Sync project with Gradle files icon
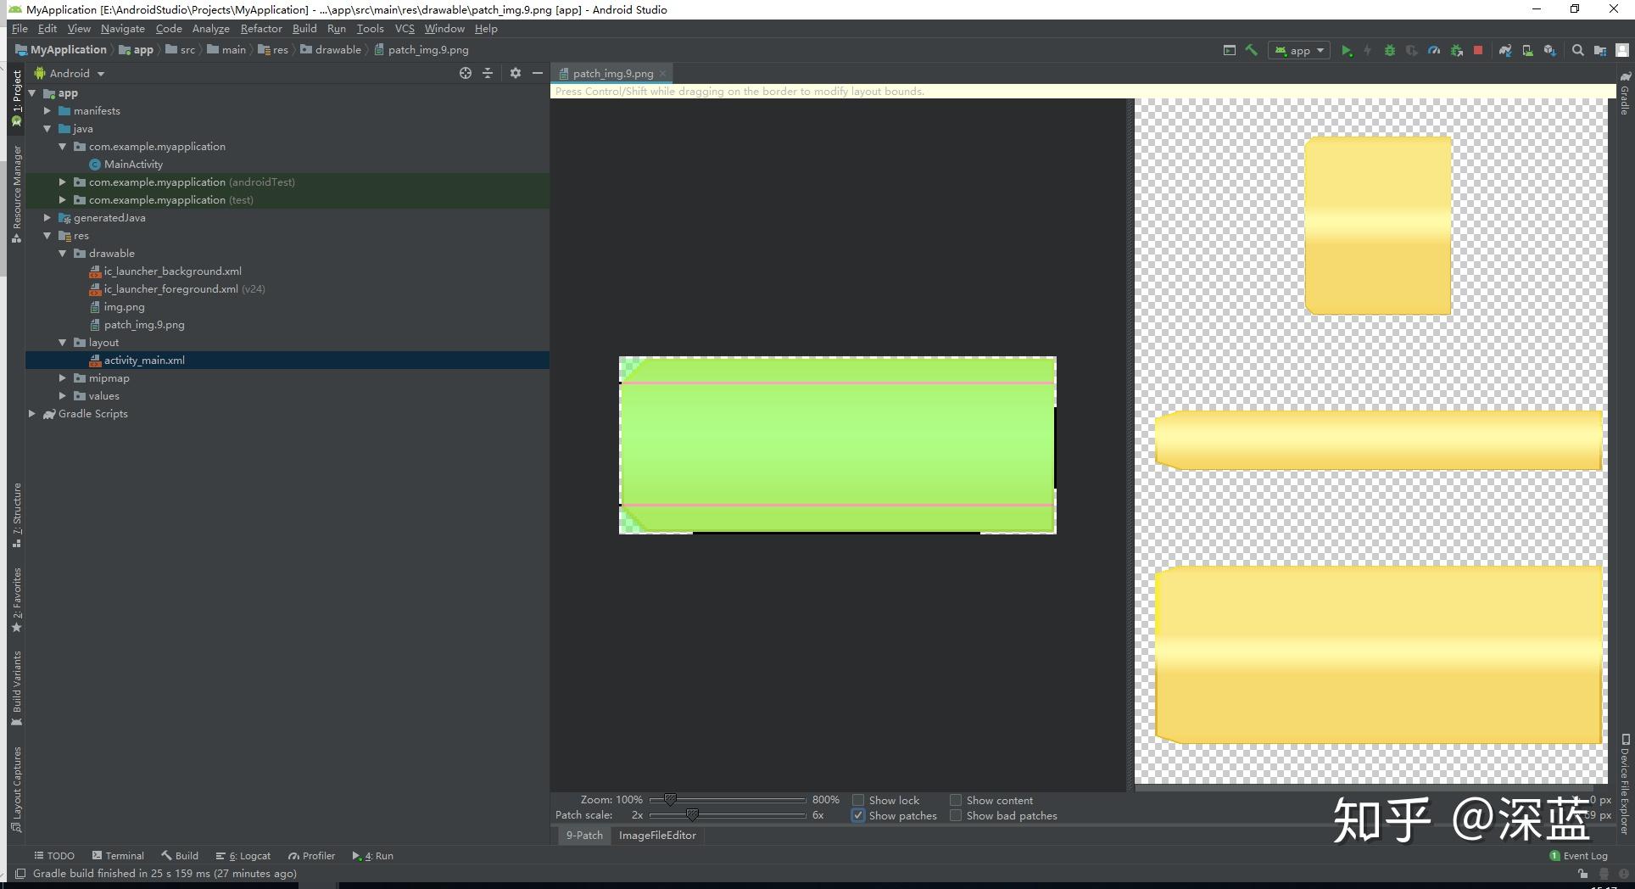 coord(1505,51)
